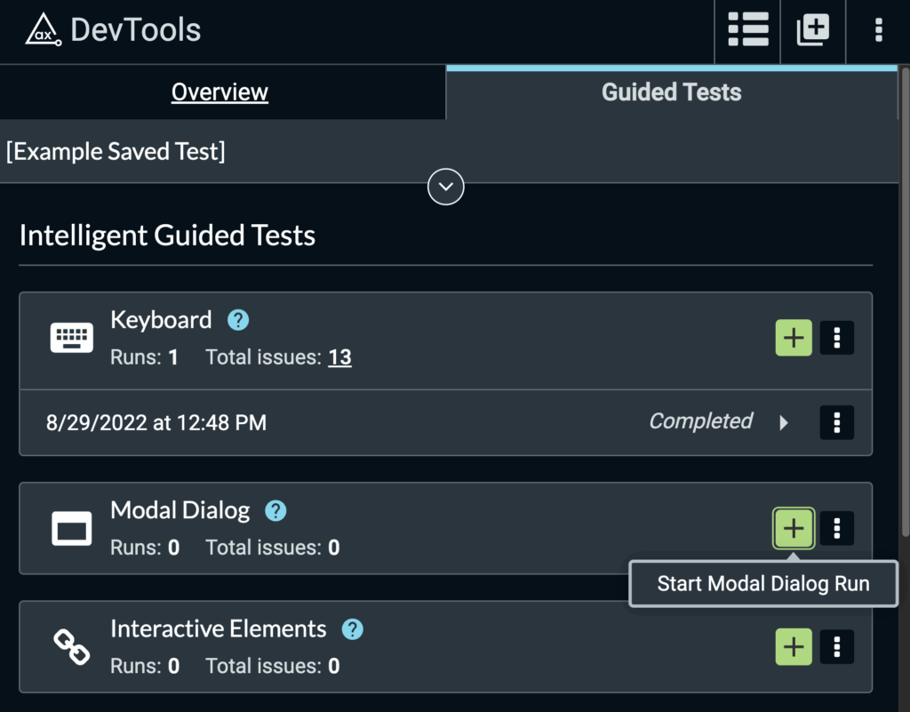910x712 pixels.
Task: Open the help icon next to Modal Dialog
Action: pyautogui.click(x=275, y=510)
